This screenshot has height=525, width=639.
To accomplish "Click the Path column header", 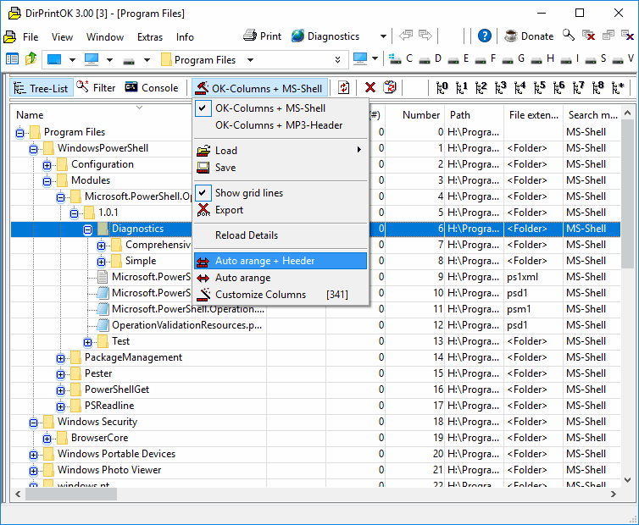I will click(474, 115).
